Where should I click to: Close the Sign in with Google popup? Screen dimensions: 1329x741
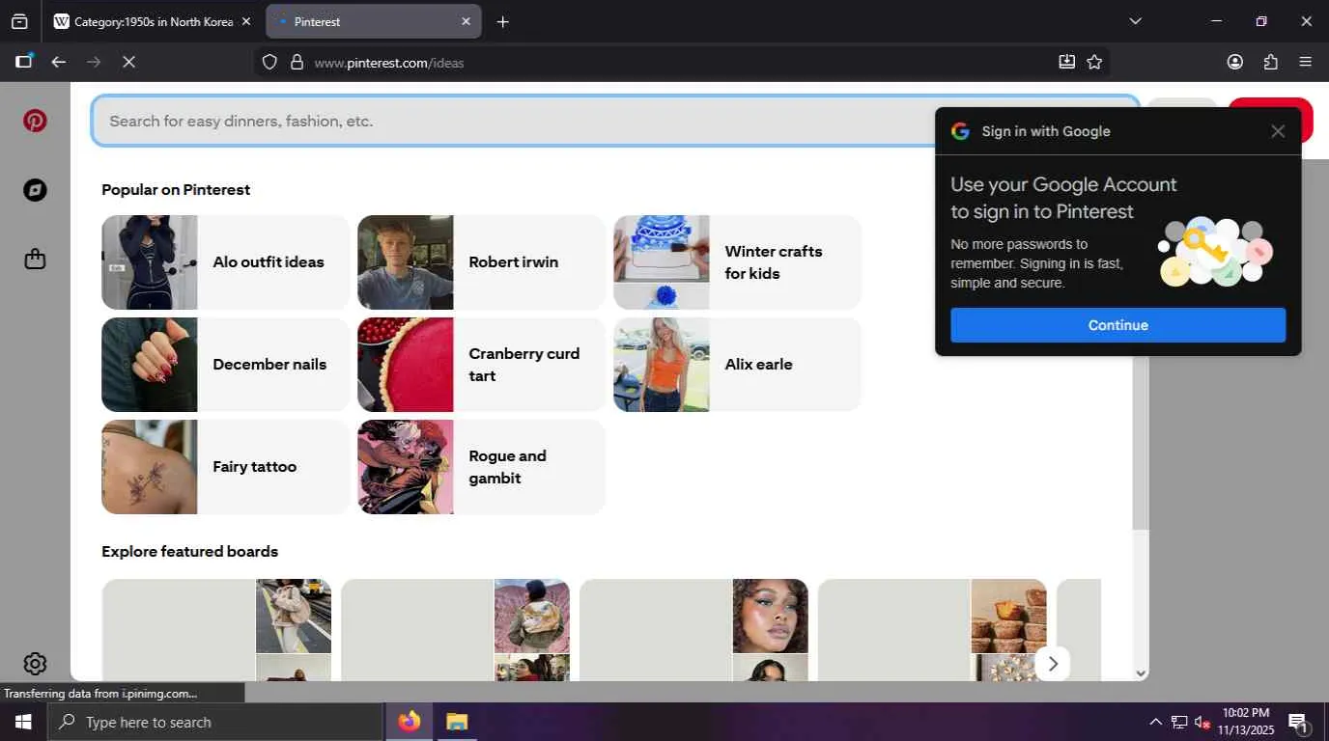tap(1278, 131)
